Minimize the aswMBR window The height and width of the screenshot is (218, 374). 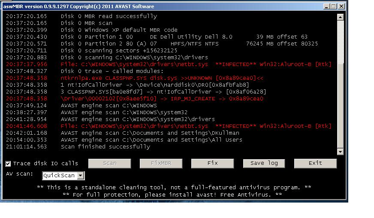pyautogui.click(x=326, y=6)
